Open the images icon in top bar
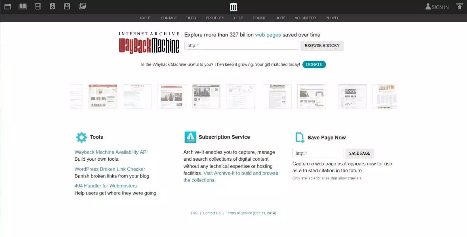Screen dimensions: 467x237 click(x=82, y=6)
